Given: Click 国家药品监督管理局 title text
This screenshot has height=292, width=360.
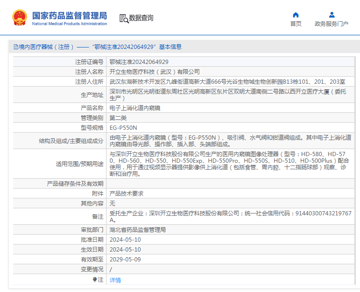Looking at the screenshot, I should [69, 16].
